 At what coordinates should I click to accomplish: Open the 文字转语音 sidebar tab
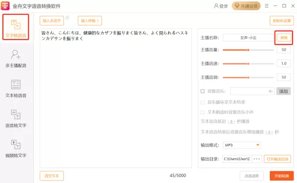pyautogui.click(x=16, y=27)
